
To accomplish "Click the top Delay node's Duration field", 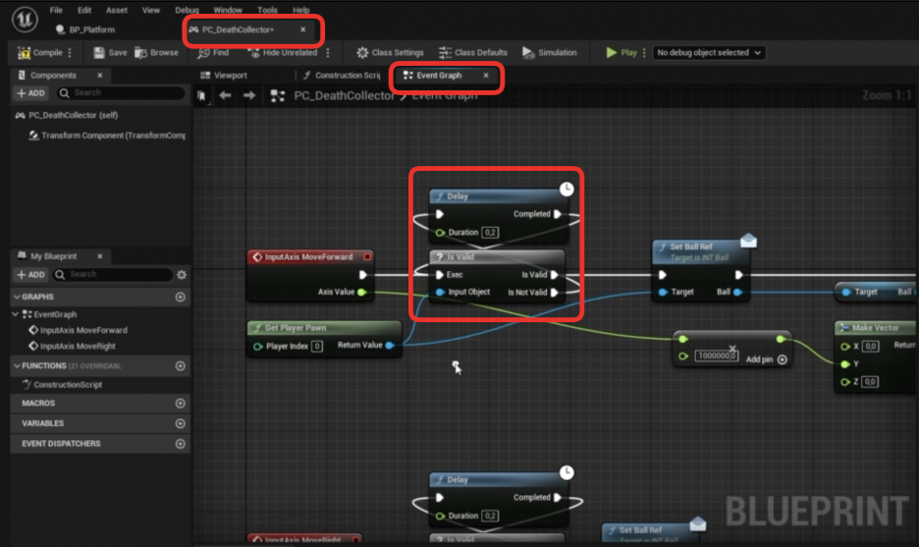I will (490, 232).
